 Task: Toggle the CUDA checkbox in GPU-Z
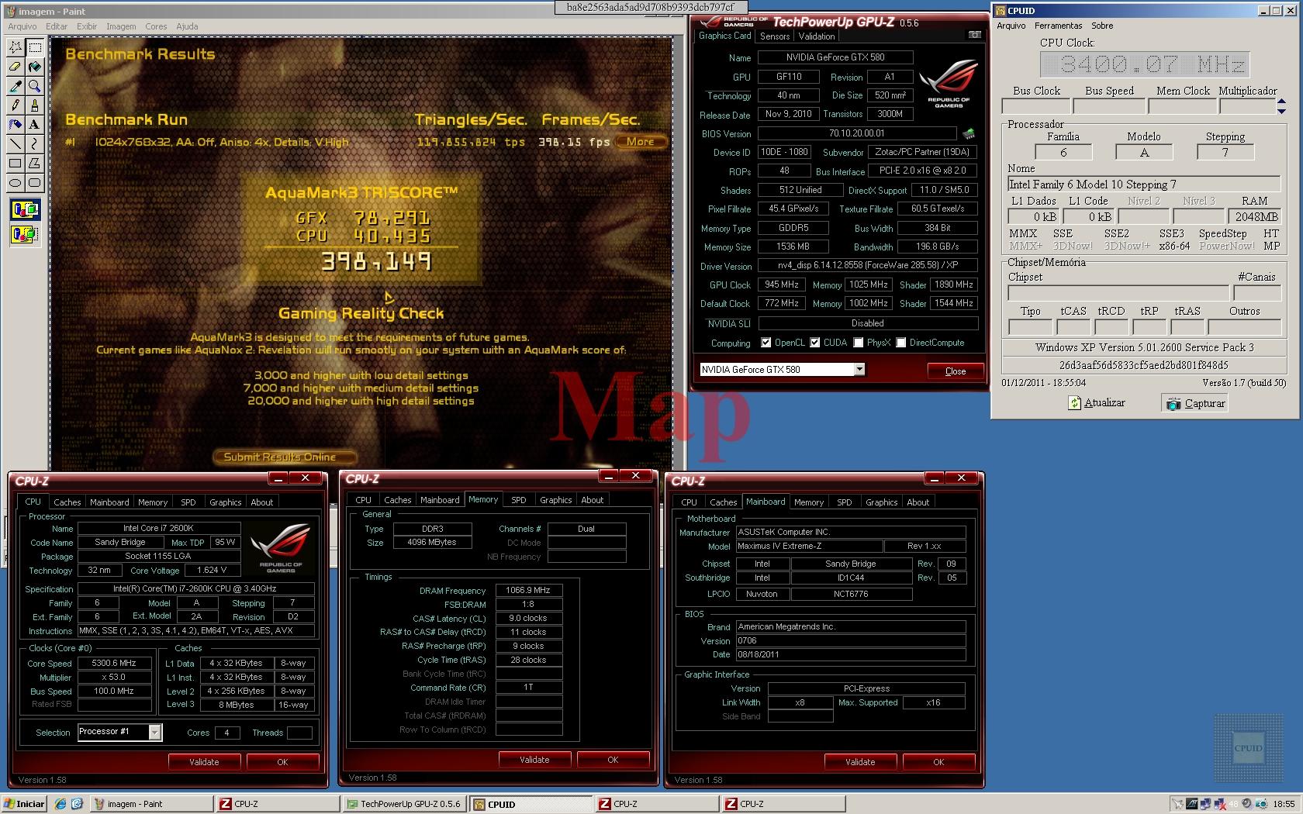tap(815, 343)
